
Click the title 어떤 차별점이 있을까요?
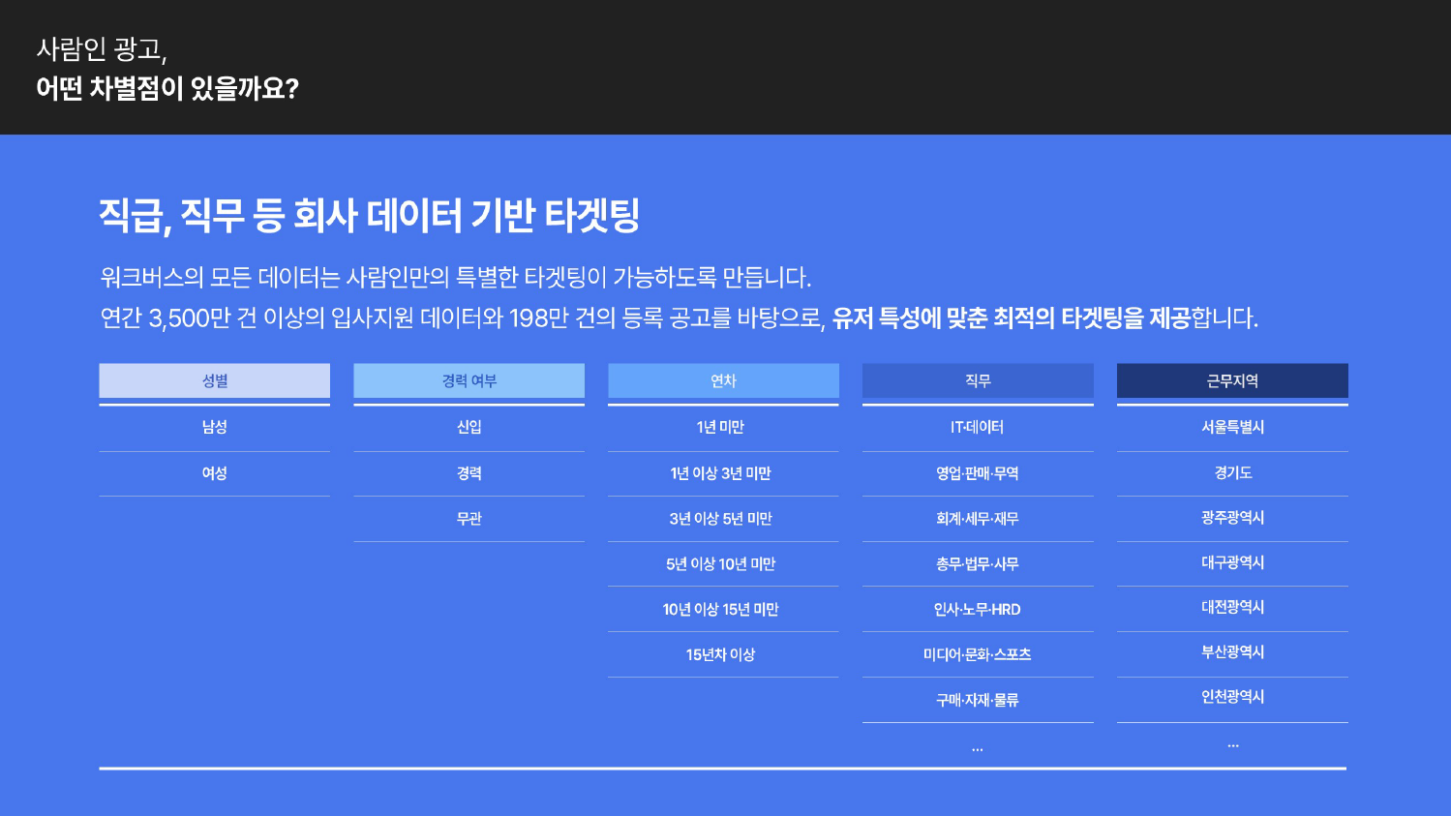tap(167, 89)
